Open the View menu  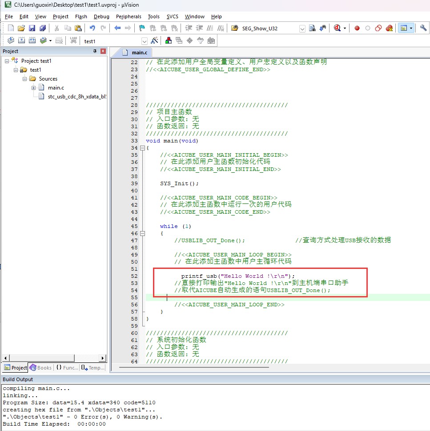pos(40,16)
